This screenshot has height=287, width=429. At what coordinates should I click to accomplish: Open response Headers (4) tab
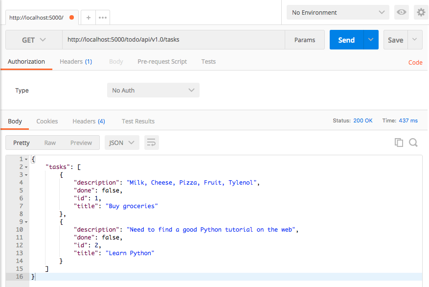pyautogui.click(x=89, y=121)
